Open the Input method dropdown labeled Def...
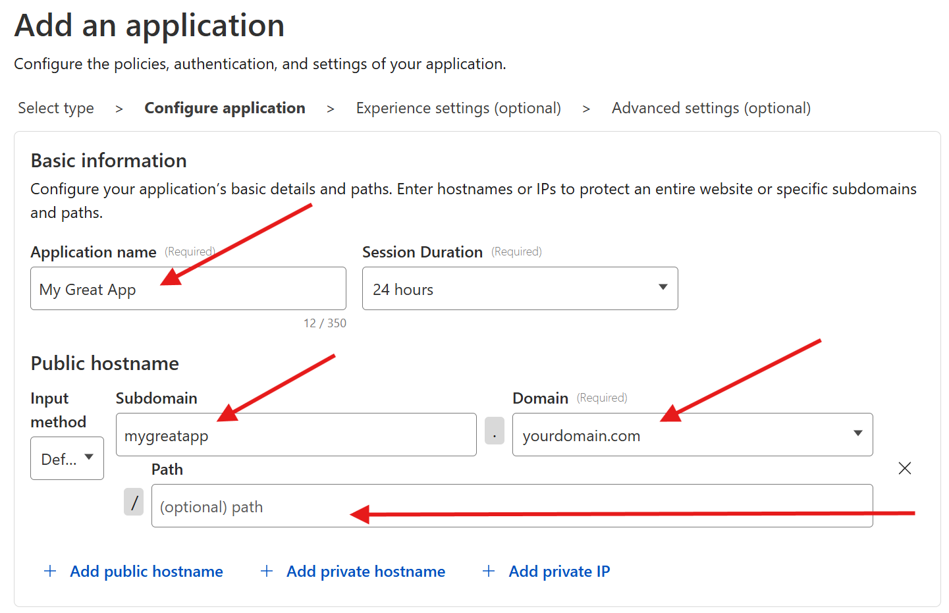The image size is (949, 613). (67, 458)
